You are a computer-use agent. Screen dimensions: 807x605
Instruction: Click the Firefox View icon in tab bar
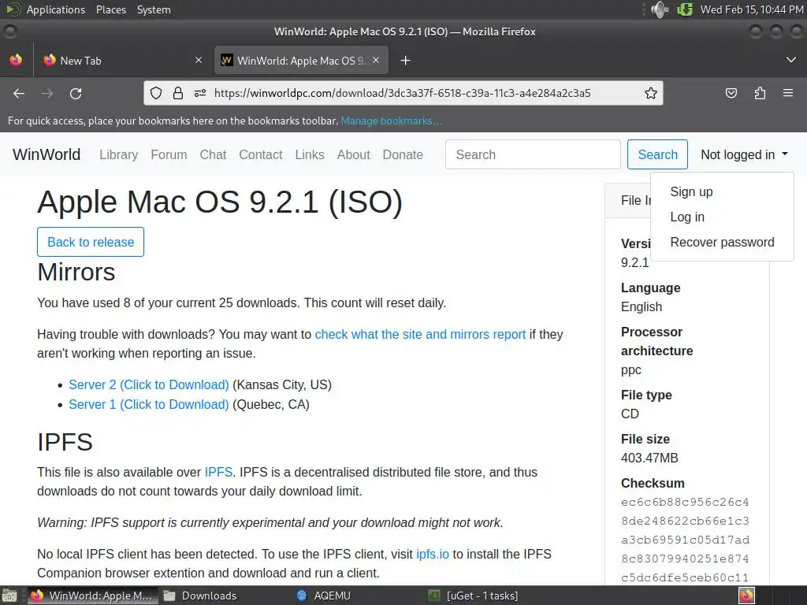16,60
